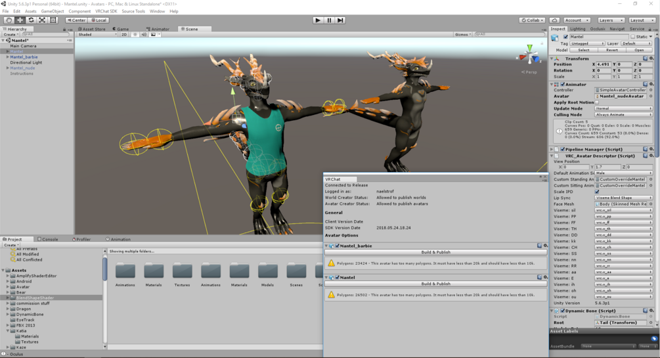Click the Model Open button
Image resolution: width=660 pixels, height=358 pixels.
pos(639,50)
